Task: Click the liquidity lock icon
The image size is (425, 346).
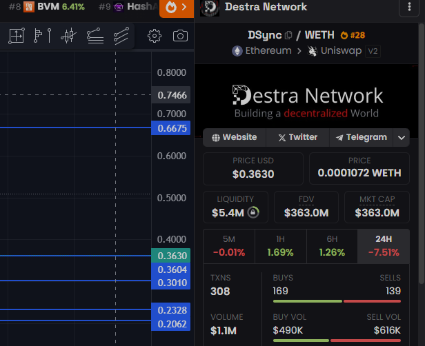Action: 253,212
